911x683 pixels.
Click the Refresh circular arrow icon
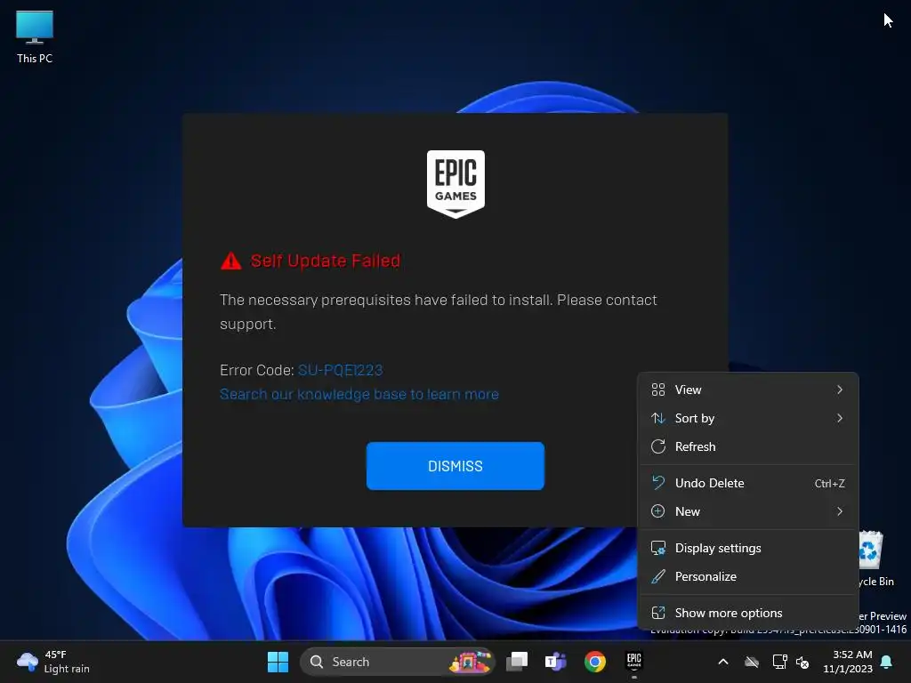coord(657,446)
